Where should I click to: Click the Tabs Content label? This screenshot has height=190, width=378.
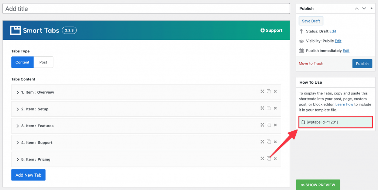tap(23, 79)
